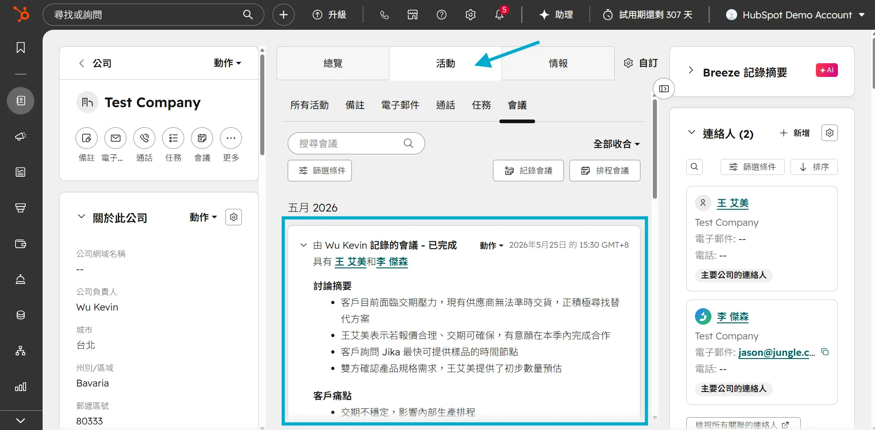The height and width of the screenshot is (430, 875).
Task: Switch to the 總覽 tab
Action: (333, 63)
